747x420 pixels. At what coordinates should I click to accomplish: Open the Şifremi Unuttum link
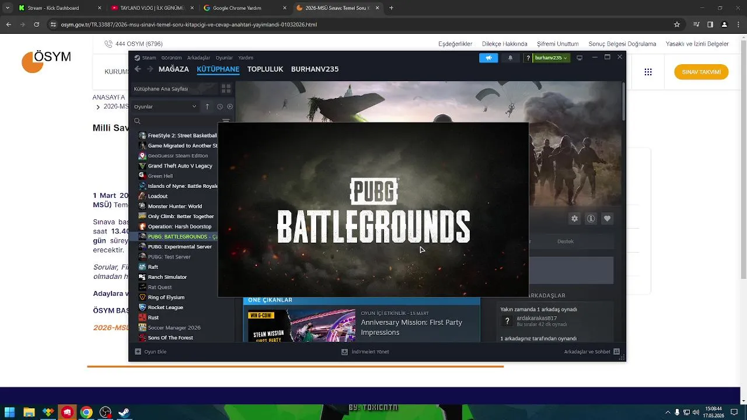click(x=558, y=44)
